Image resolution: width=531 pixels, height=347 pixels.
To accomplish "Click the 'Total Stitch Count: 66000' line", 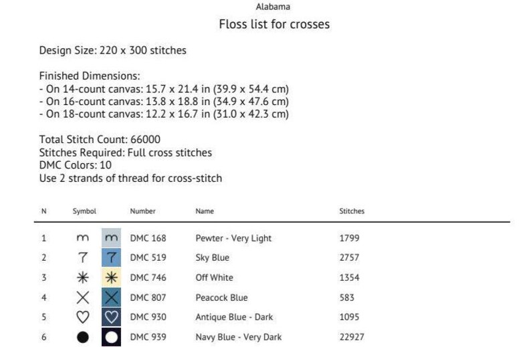I will tap(100, 140).
